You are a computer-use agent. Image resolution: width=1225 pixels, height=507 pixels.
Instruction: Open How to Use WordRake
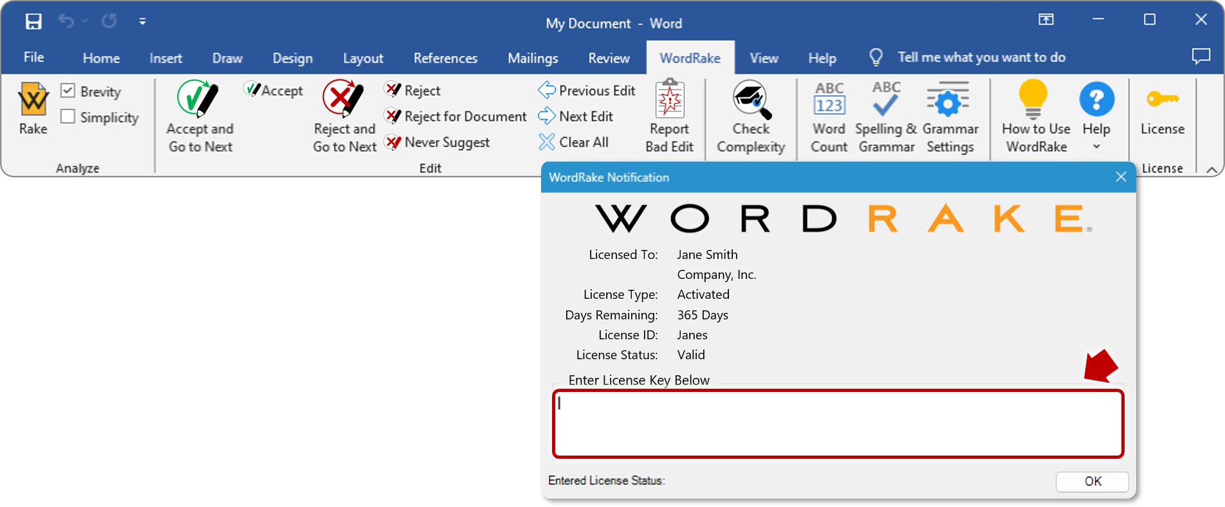point(1036,116)
